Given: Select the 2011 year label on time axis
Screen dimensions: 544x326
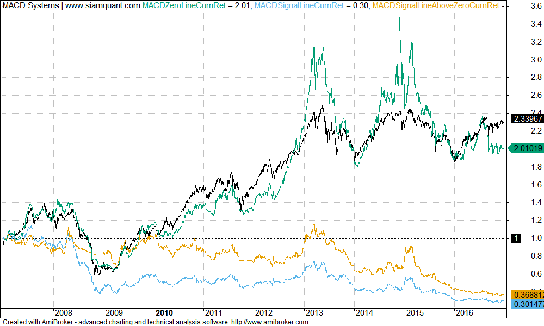Looking at the screenshot, I should click(213, 313).
